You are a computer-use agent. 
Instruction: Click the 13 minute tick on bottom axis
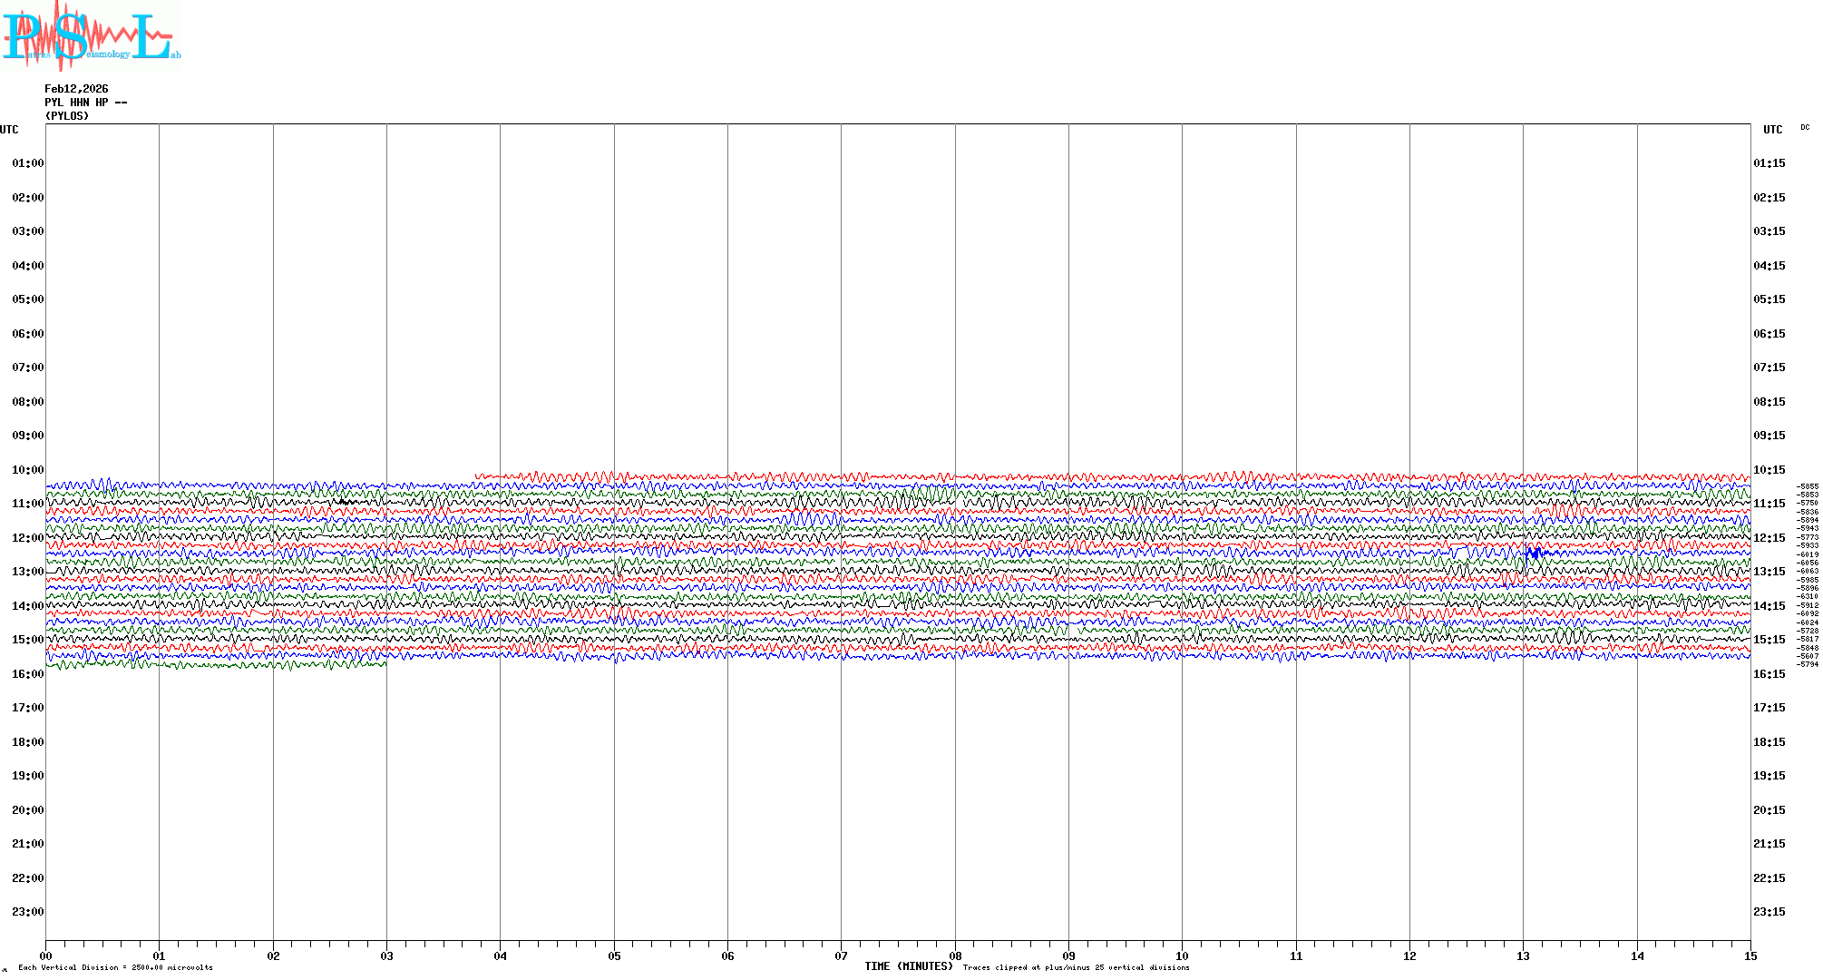tap(1523, 955)
